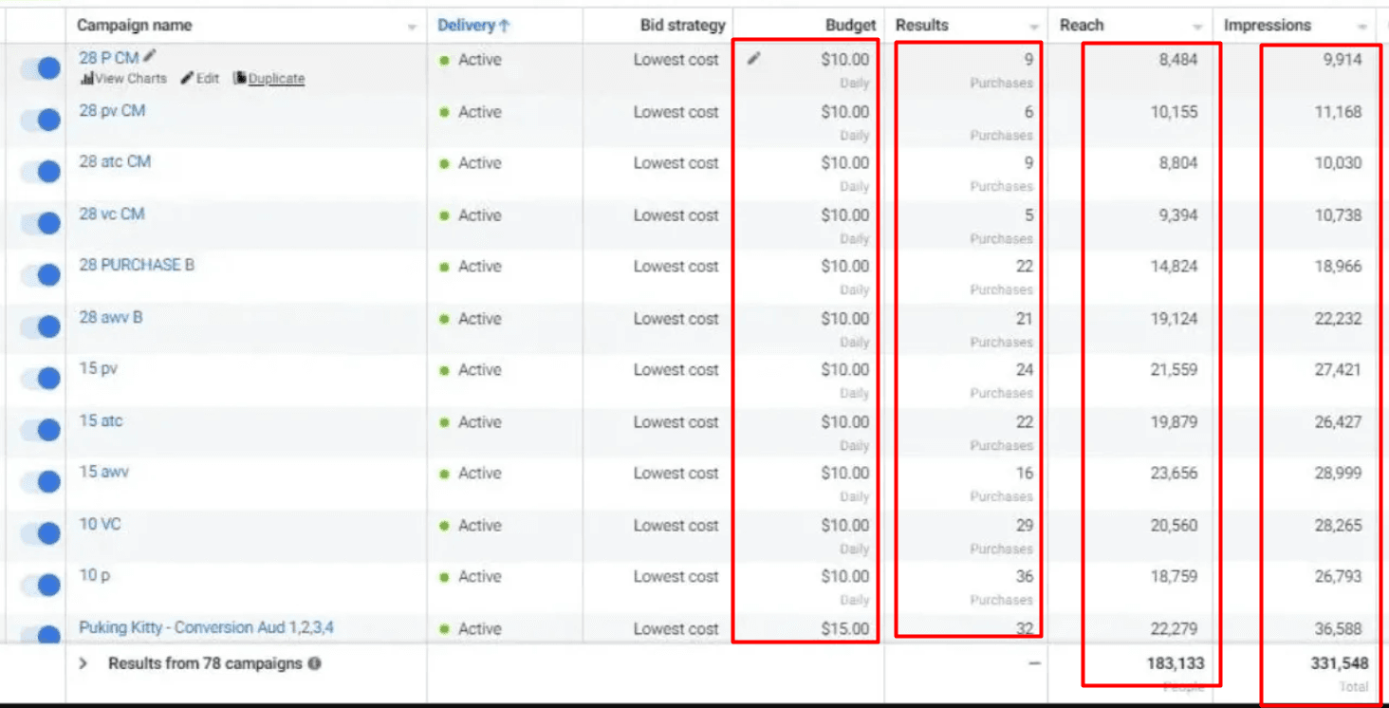Screen dimensions: 1389x708
Task: Click Edit under the 28 P CM campaign
Action: [x=200, y=79]
